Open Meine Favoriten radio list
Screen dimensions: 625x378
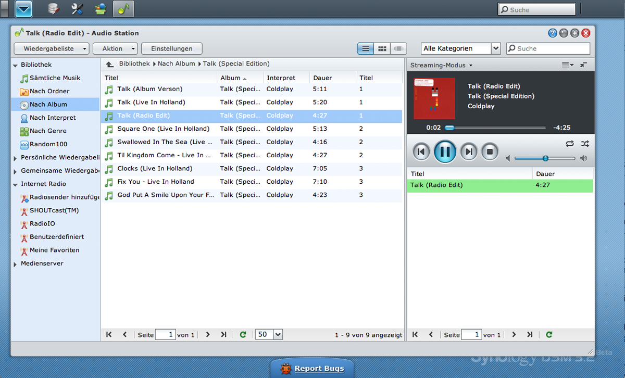click(54, 250)
